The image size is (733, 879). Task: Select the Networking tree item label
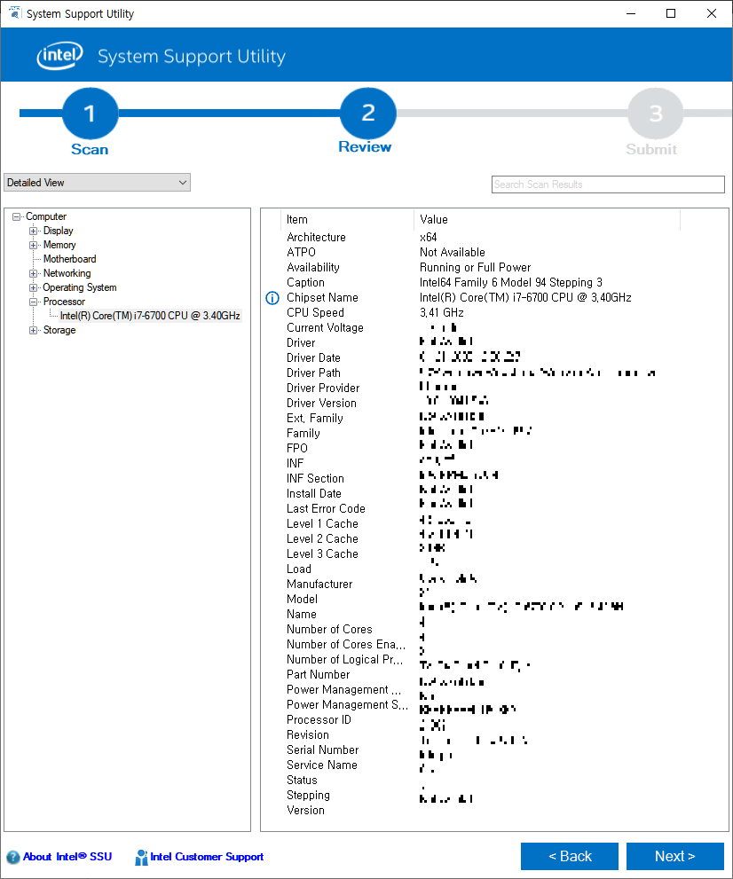pyautogui.click(x=67, y=273)
